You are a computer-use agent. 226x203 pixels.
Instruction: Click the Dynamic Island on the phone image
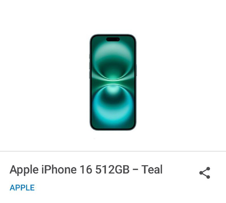pyautogui.click(x=113, y=39)
